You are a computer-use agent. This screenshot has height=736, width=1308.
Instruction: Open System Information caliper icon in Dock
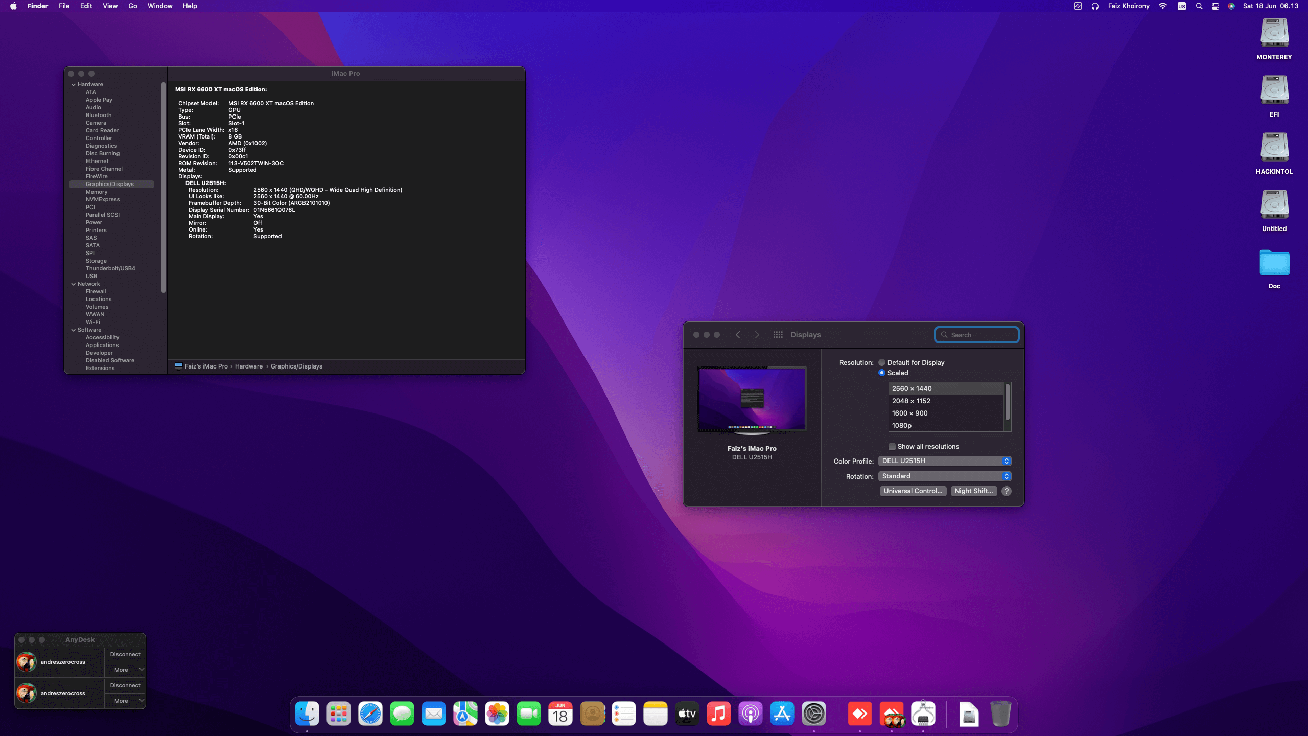tap(923, 714)
